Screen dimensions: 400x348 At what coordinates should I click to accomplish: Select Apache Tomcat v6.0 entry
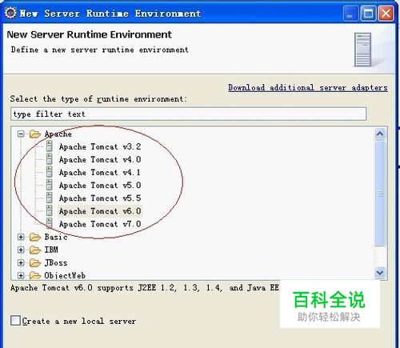(x=100, y=211)
